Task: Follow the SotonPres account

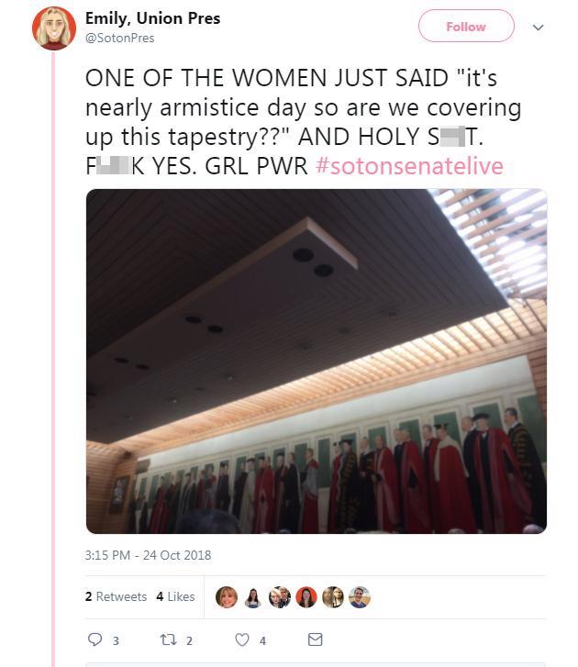Action: [466, 27]
